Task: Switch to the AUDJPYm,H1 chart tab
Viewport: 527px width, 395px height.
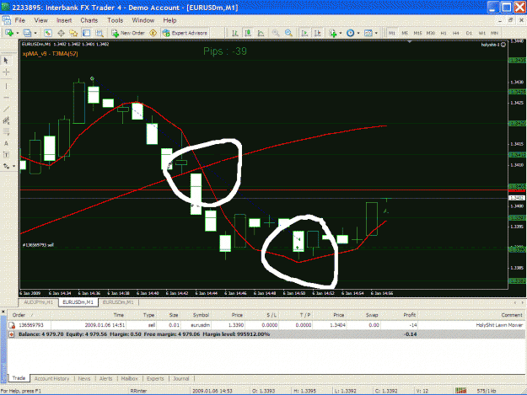Action: pyautogui.click(x=38, y=302)
